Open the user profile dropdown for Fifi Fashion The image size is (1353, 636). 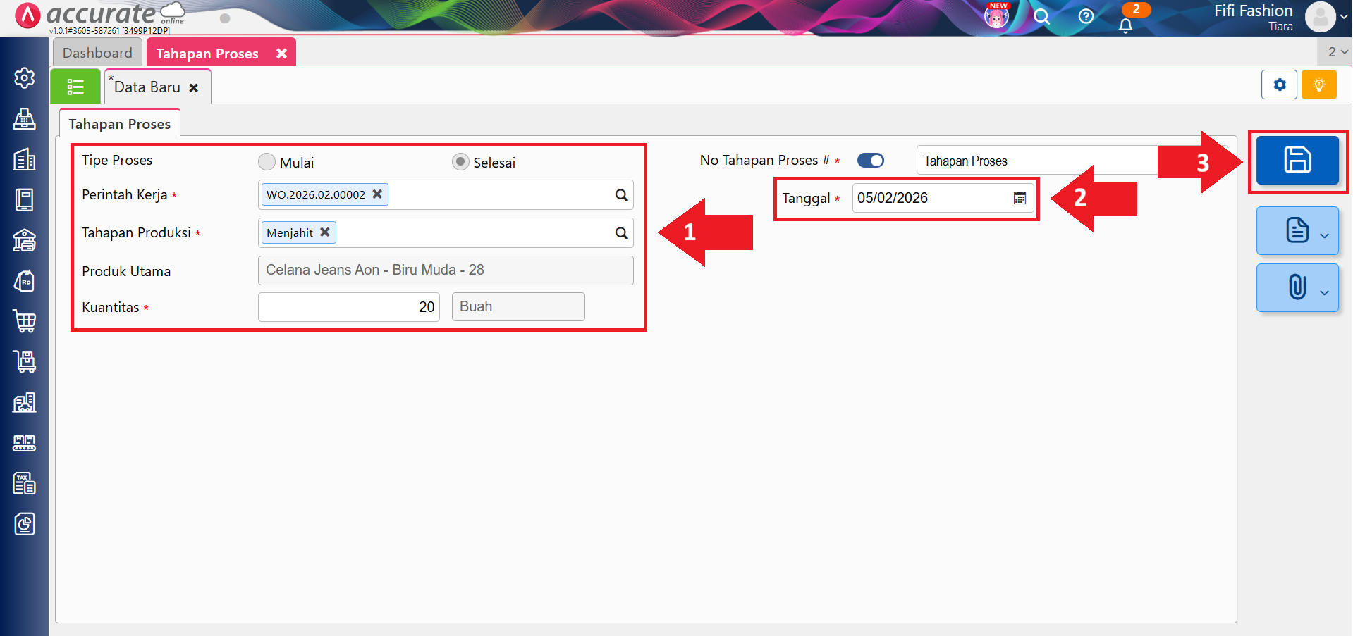[x=1327, y=17]
